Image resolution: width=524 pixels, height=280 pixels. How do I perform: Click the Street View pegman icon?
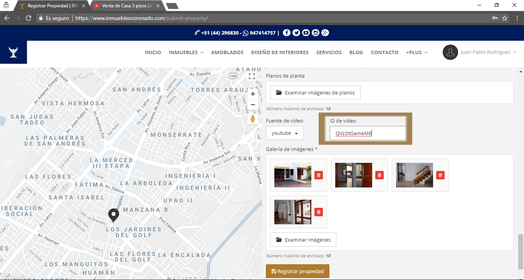(253, 119)
